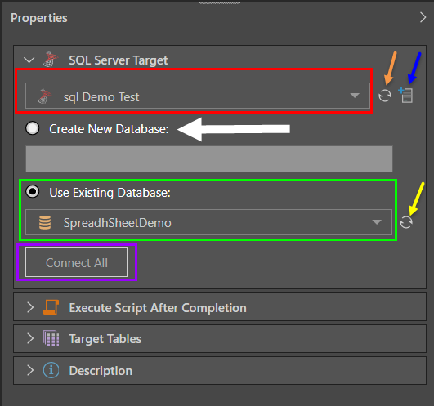Click the add new server icon
434x406 pixels.
tap(405, 95)
